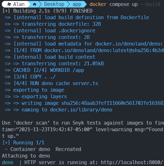Viewport: 164px width, 166px height.
Task: Click the chevron after the home icon
Action: pyautogui.click(x=40, y=4)
